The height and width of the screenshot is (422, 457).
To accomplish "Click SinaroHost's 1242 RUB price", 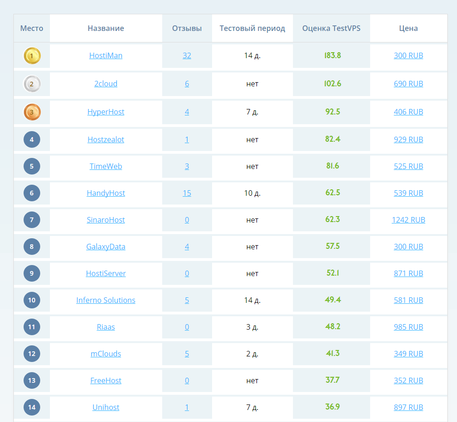I will tap(408, 220).
